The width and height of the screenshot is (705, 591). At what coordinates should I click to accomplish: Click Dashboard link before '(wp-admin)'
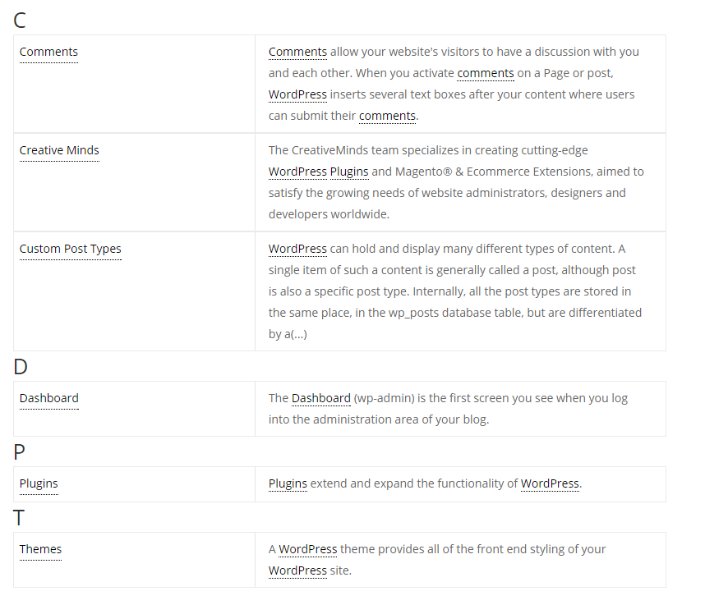click(321, 398)
